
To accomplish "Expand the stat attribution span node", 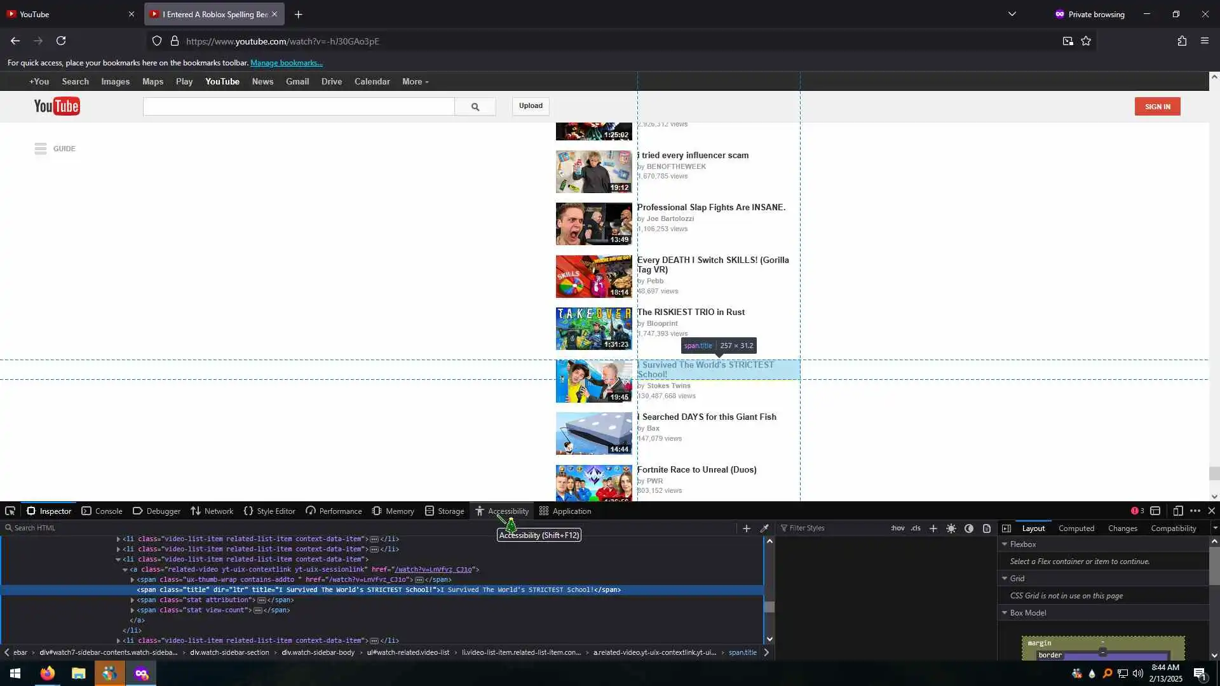I will point(133,600).
